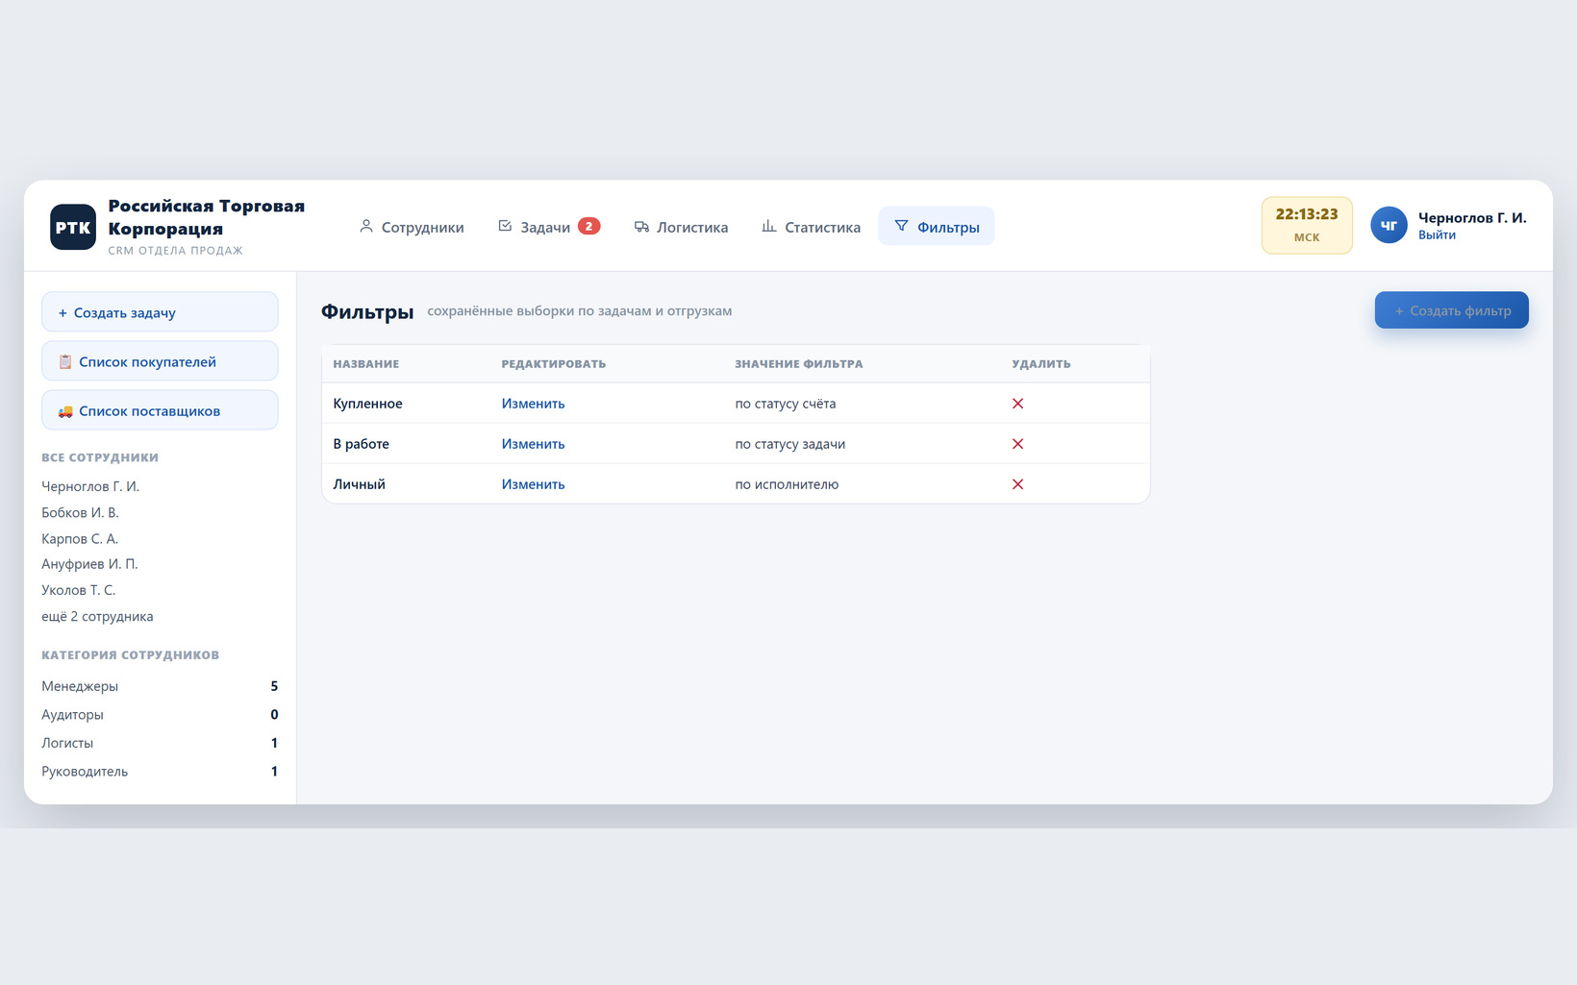Open Список покупателей
Viewport: 1577px width, 985px height.
160,361
